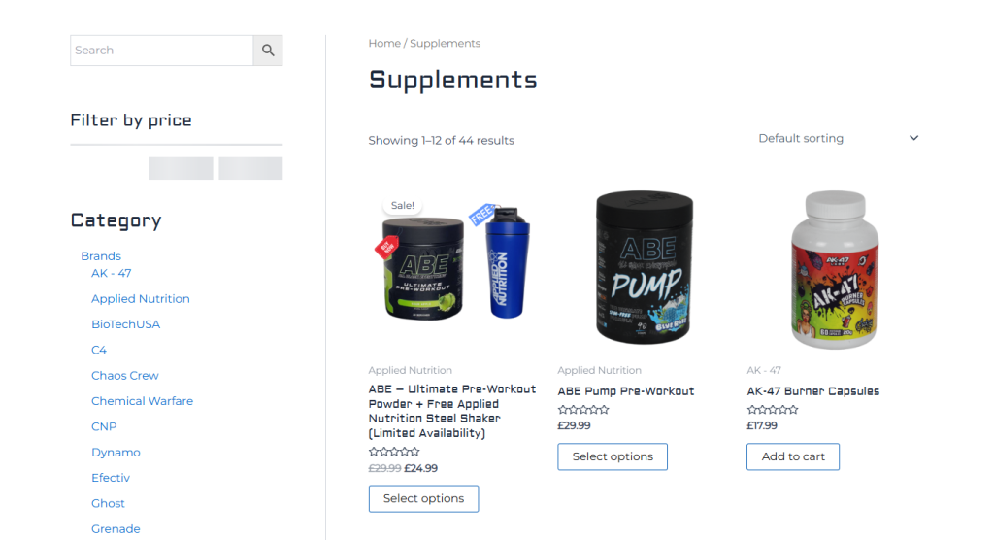Open ABE Pump product image
The image size is (994, 540).
point(645,267)
